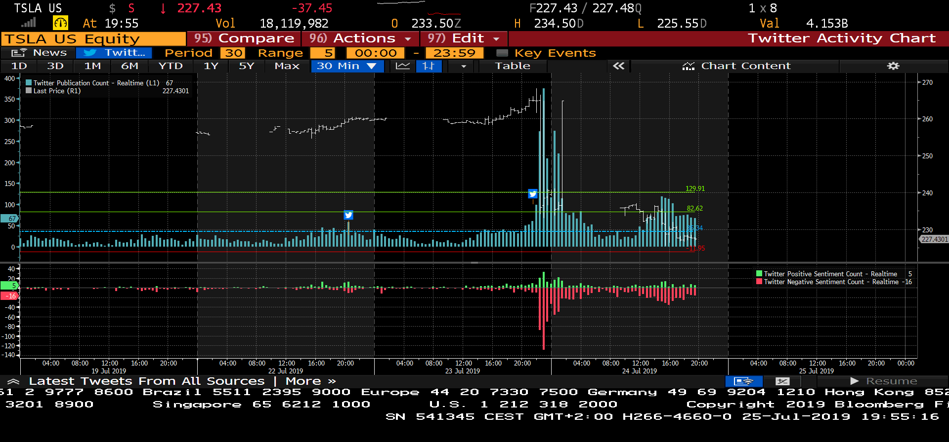The width and height of the screenshot is (949, 442).
Task: Open the Edit menu
Action: pos(464,38)
